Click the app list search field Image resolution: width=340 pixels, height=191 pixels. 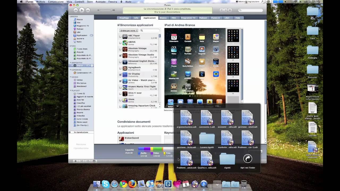point(150,31)
